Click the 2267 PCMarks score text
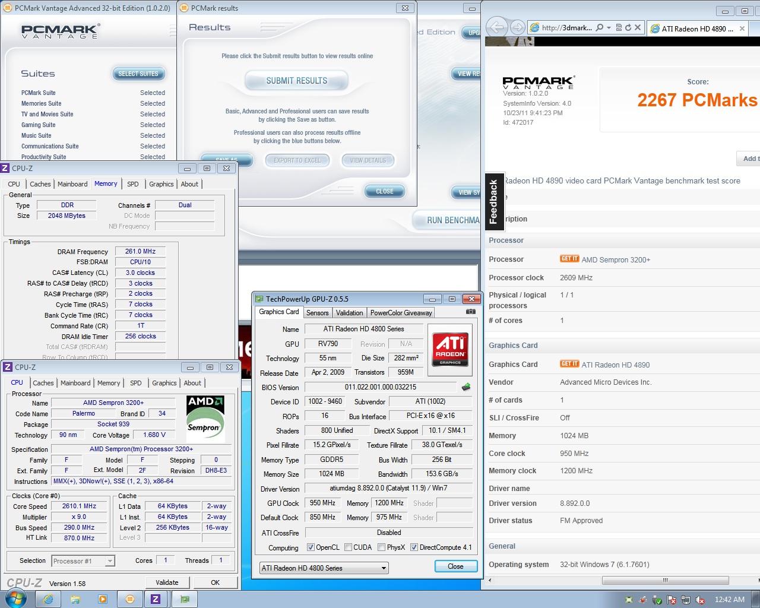The height and width of the screenshot is (608, 760). point(697,100)
